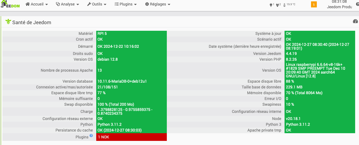Viewport: 359px width, 145px height.
Task: Click the Jeedom Produ name label
Action: pyautogui.click(x=339, y=7)
